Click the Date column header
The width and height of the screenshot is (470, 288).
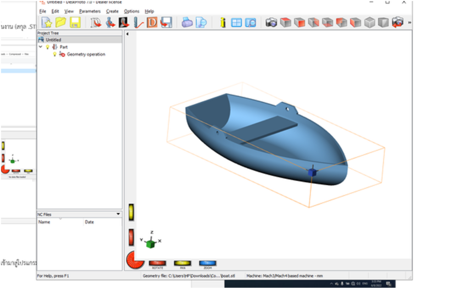pos(89,222)
